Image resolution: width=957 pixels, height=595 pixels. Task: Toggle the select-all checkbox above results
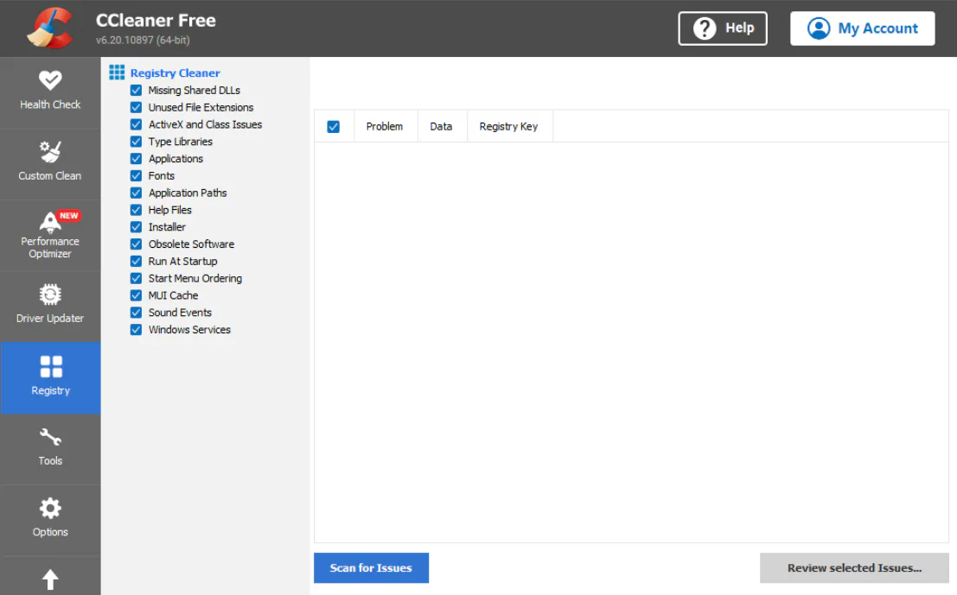pos(333,126)
